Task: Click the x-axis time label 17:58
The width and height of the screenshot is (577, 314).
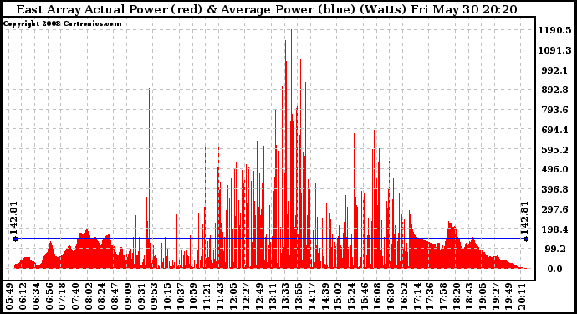Action: 443,296
